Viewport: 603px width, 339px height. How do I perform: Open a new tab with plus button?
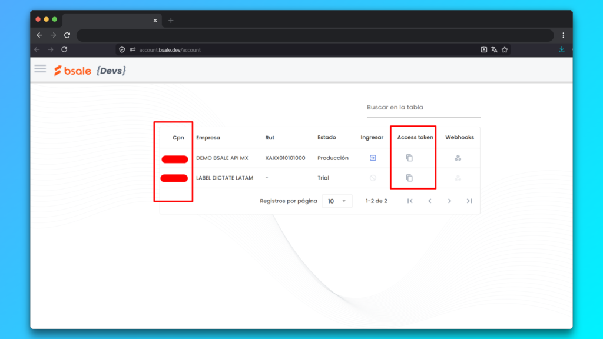(171, 21)
